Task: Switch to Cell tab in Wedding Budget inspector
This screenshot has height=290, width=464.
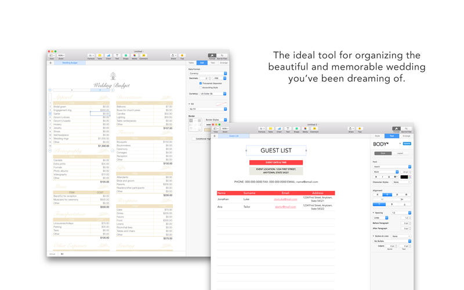Action: click(202, 63)
